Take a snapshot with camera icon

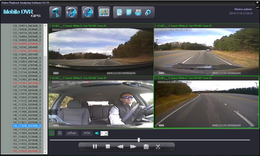click(146, 146)
